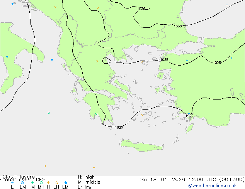
Task: Click the orange LH marker over Serbia
Action: [x=98, y=8]
